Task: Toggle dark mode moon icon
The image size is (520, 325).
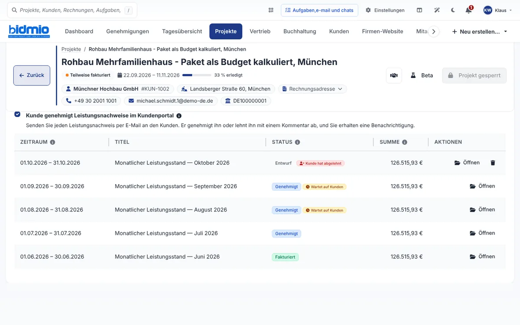Action: 453,10
